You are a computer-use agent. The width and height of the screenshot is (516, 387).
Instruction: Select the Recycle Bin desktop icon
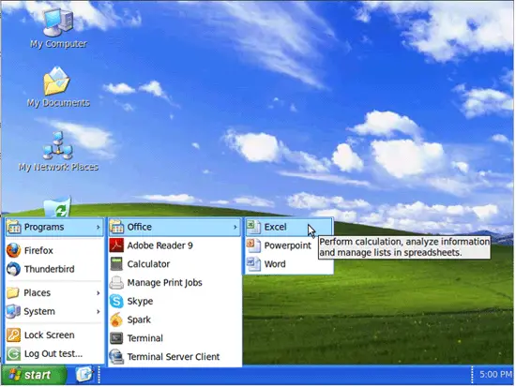point(57,207)
